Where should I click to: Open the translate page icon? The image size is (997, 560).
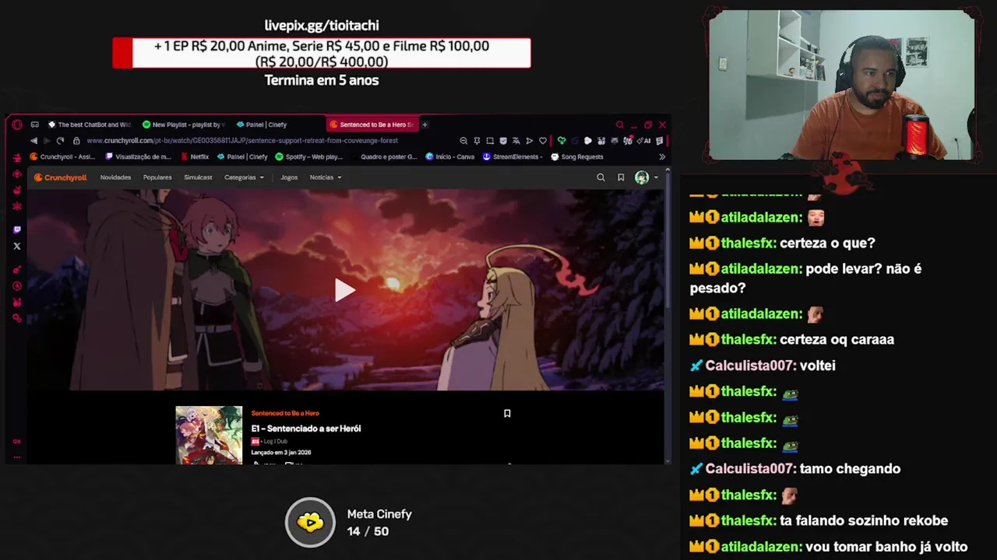pos(516,141)
